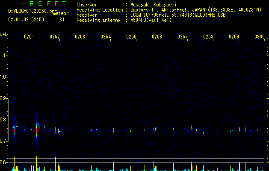Screen dimensions: 269x171
Task: Click the 0300 time marker
Action: click(x=260, y=36)
